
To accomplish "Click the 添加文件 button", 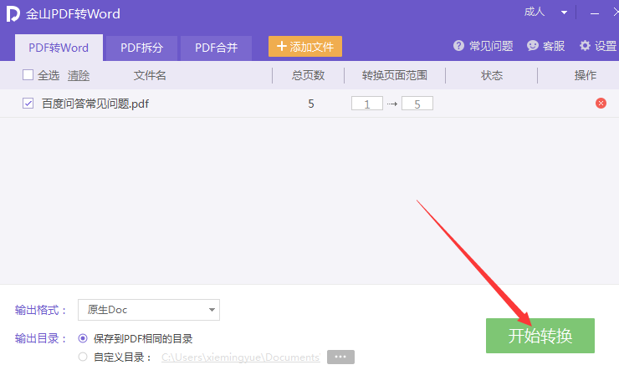I will 305,47.
